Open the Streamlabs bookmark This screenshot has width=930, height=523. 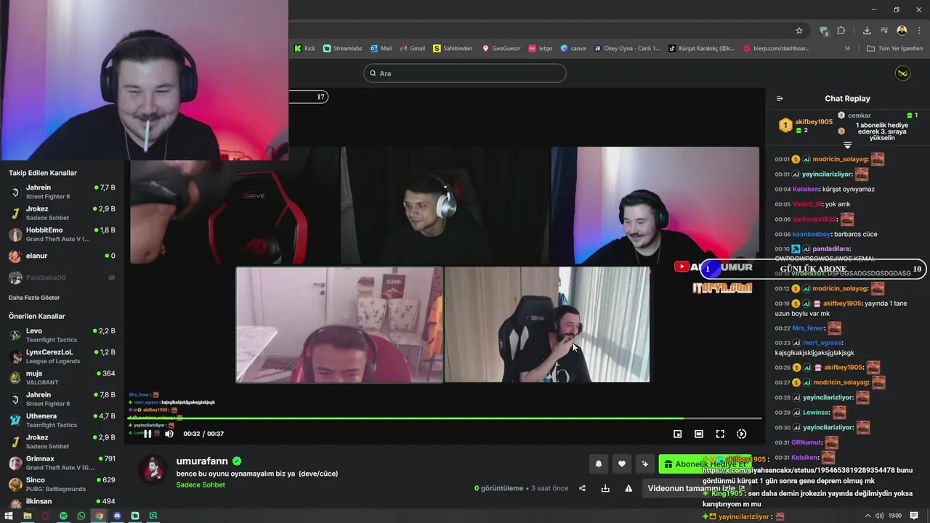pyautogui.click(x=342, y=49)
